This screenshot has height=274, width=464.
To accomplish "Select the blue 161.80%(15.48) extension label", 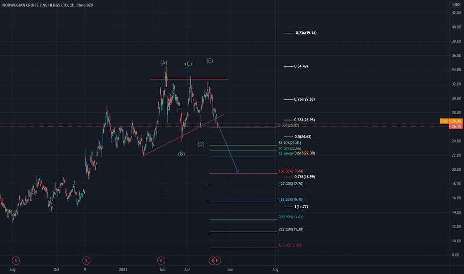I will pyautogui.click(x=291, y=200).
